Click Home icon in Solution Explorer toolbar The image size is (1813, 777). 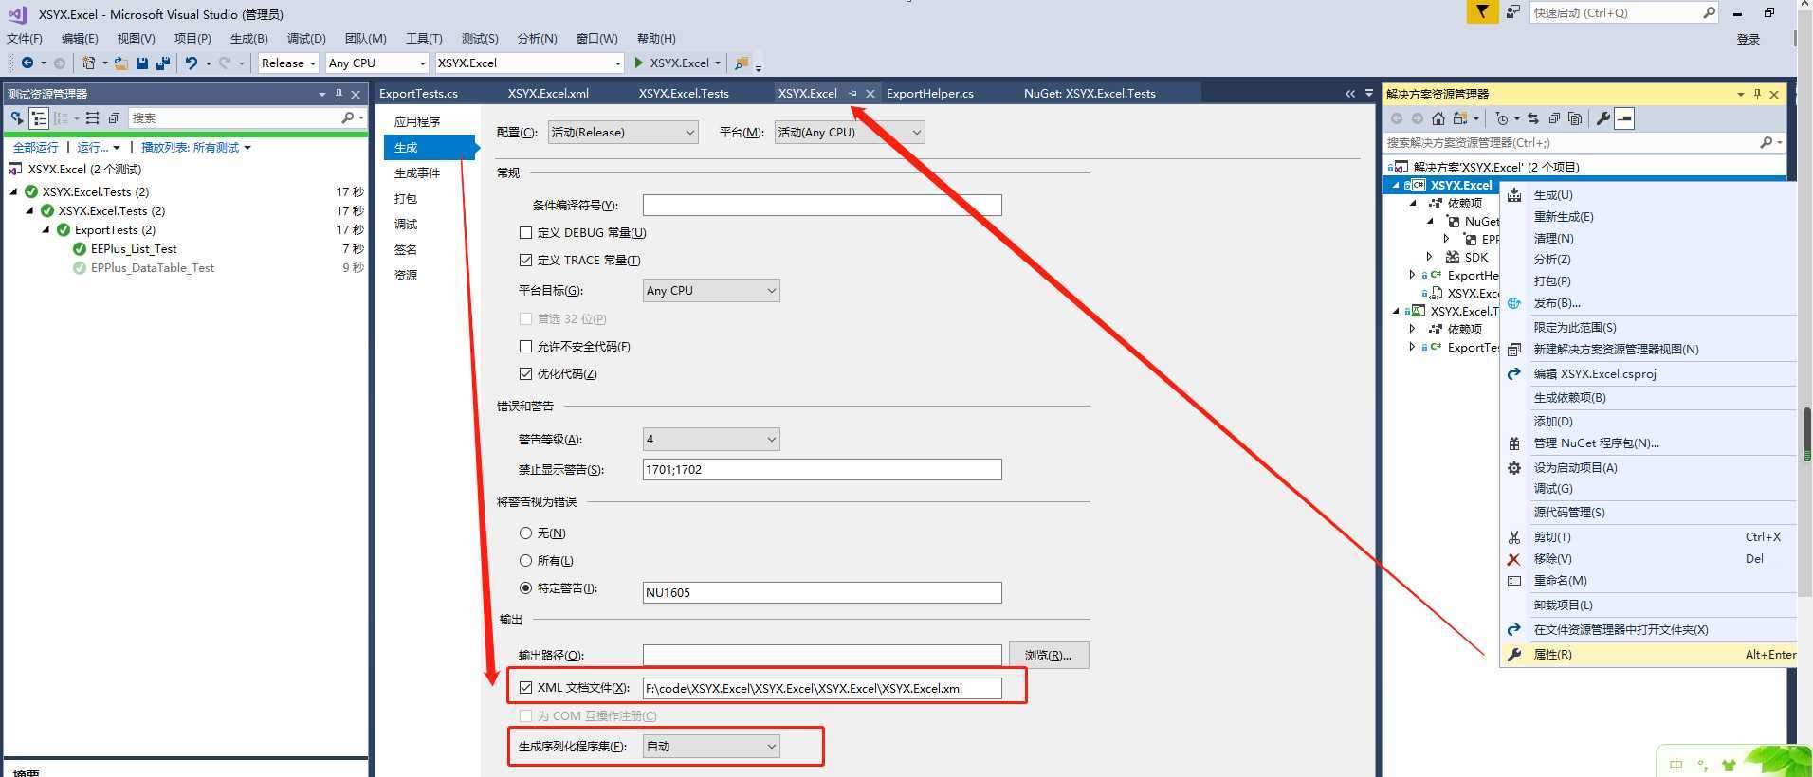coord(1438,118)
